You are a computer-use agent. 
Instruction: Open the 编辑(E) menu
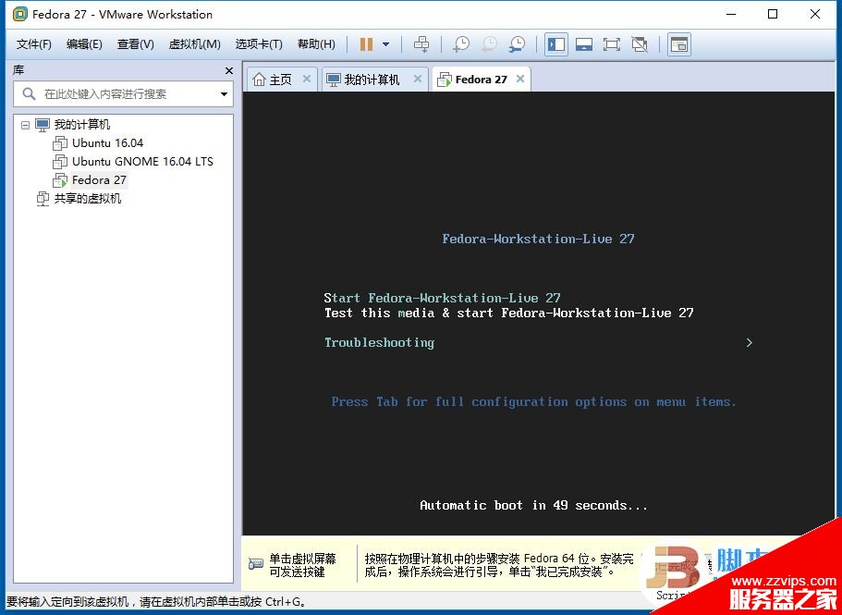pos(84,44)
